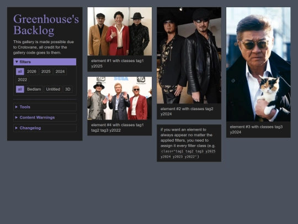Image resolution: width=298 pixels, height=224 pixels.
Task: Filter gallery by year 2025
Action: click(46, 71)
